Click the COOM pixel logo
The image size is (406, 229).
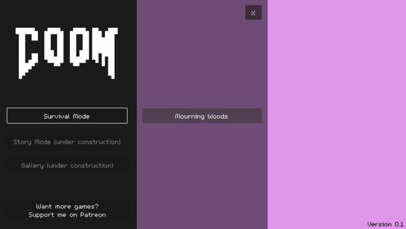point(67,52)
